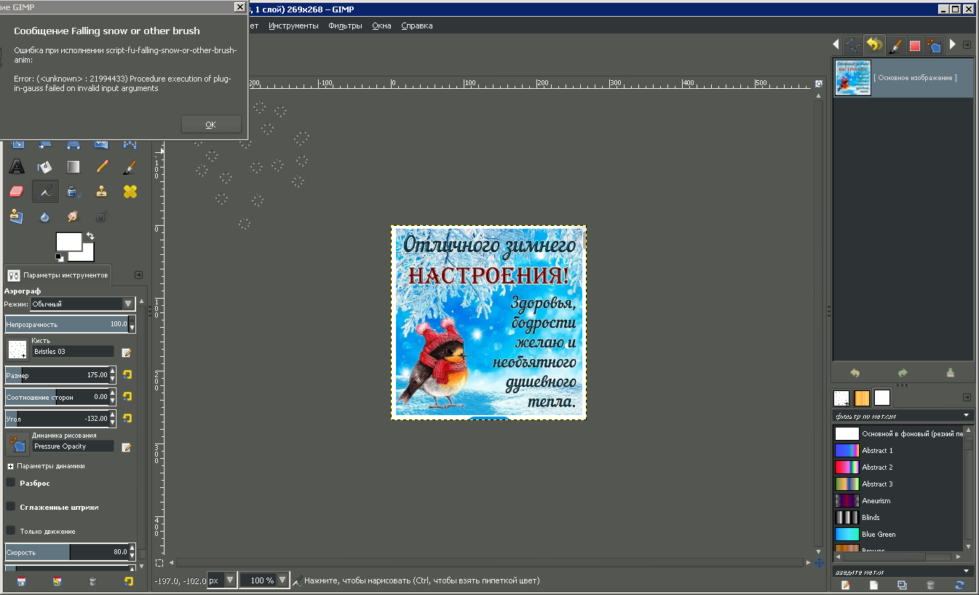This screenshot has width=979, height=595.
Task: Open the Справка menu
Action: click(416, 25)
